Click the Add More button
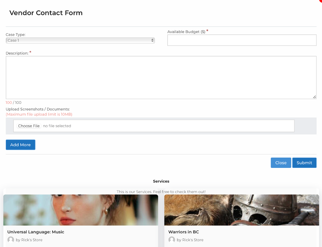Screen dimensions: 322x247 point(21,145)
